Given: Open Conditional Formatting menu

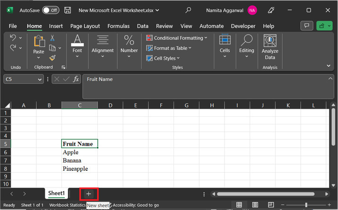Looking at the screenshot, I should pos(177,38).
